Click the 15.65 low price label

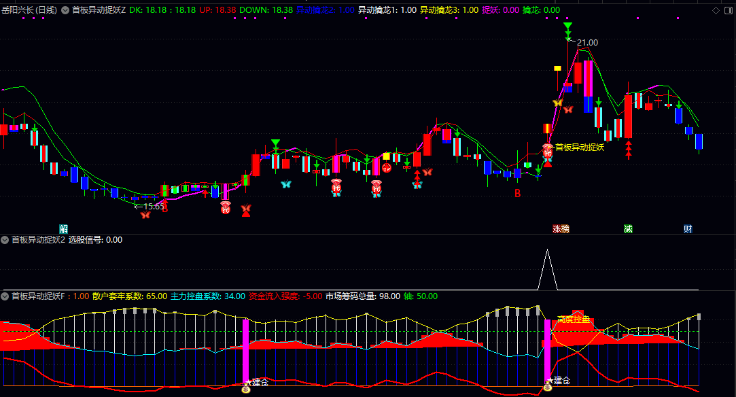(154, 207)
